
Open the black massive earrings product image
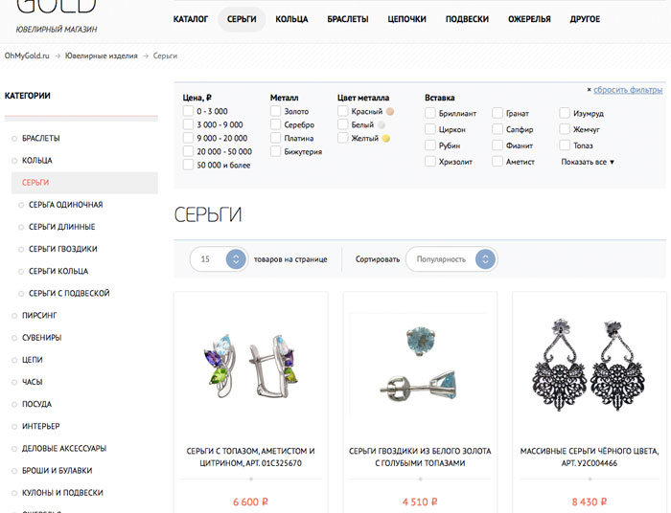point(589,366)
